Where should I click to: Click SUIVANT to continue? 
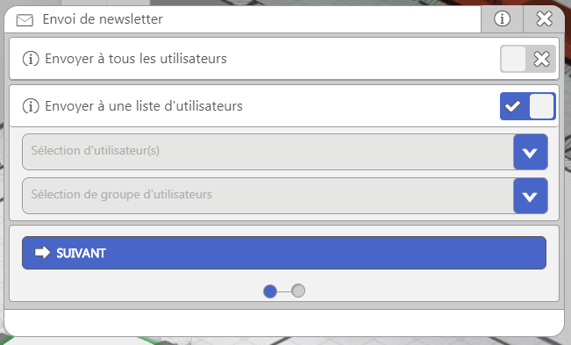pos(284,253)
